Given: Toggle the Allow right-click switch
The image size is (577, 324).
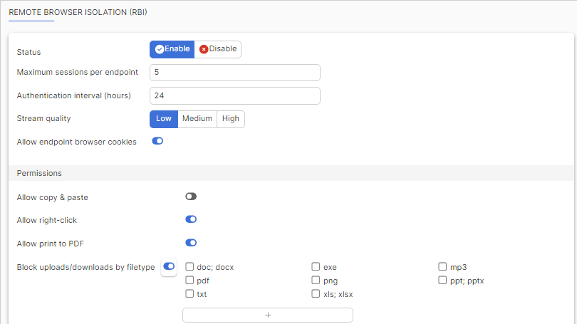Looking at the screenshot, I should coord(191,219).
